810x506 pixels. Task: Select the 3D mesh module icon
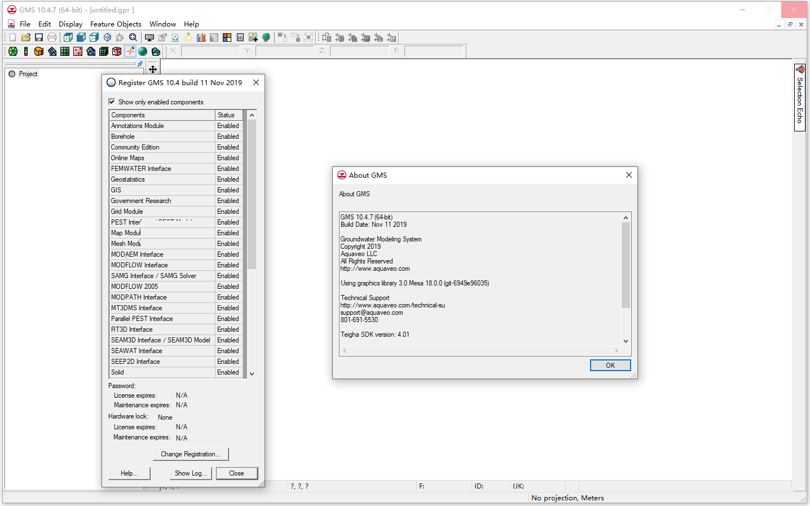tap(91, 51)
